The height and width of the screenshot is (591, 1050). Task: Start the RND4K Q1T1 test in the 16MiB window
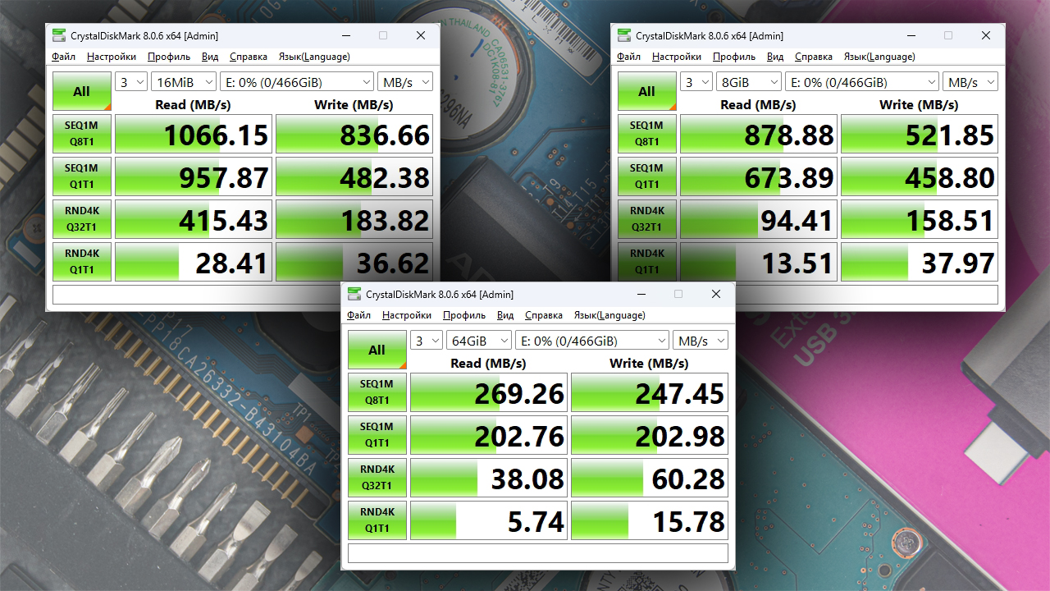coord(82,262)
